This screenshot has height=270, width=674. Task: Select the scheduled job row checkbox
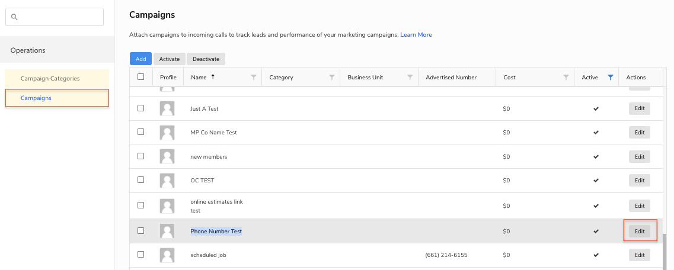[x=140, y=255]
